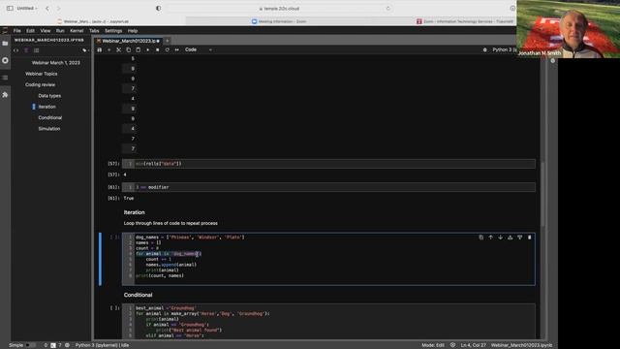
Task: Insert a cell below via cell toolbar
Action: (520, 238)
